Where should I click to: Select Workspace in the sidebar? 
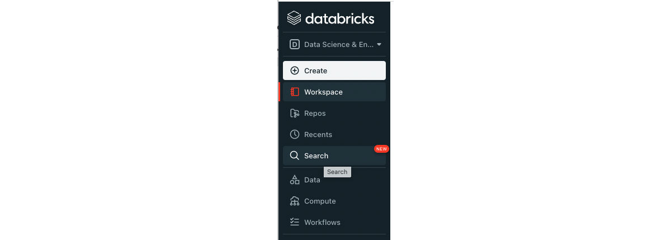point(334,92)
